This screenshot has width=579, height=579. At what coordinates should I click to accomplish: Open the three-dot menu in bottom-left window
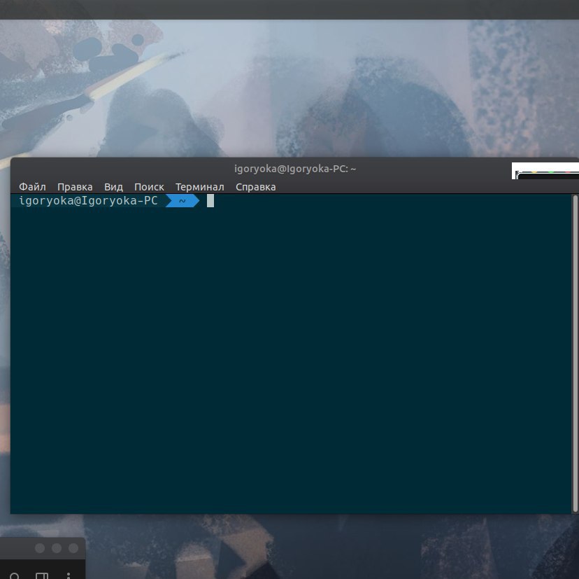point(69,576)
